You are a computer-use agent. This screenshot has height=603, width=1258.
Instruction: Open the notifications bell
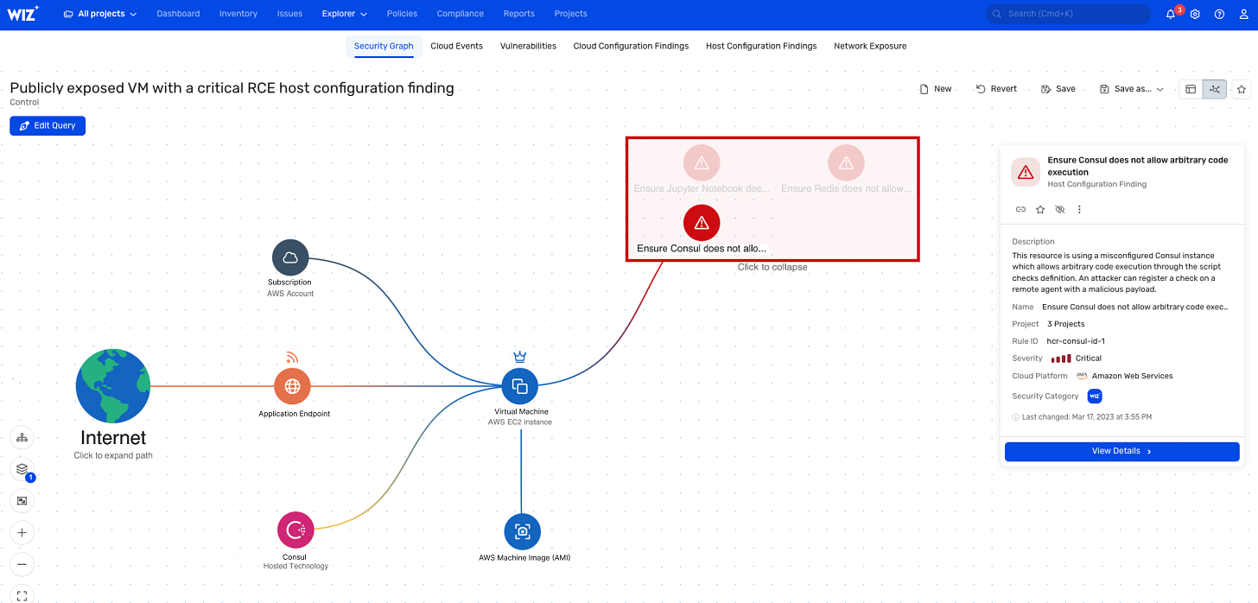point(1171,14)
